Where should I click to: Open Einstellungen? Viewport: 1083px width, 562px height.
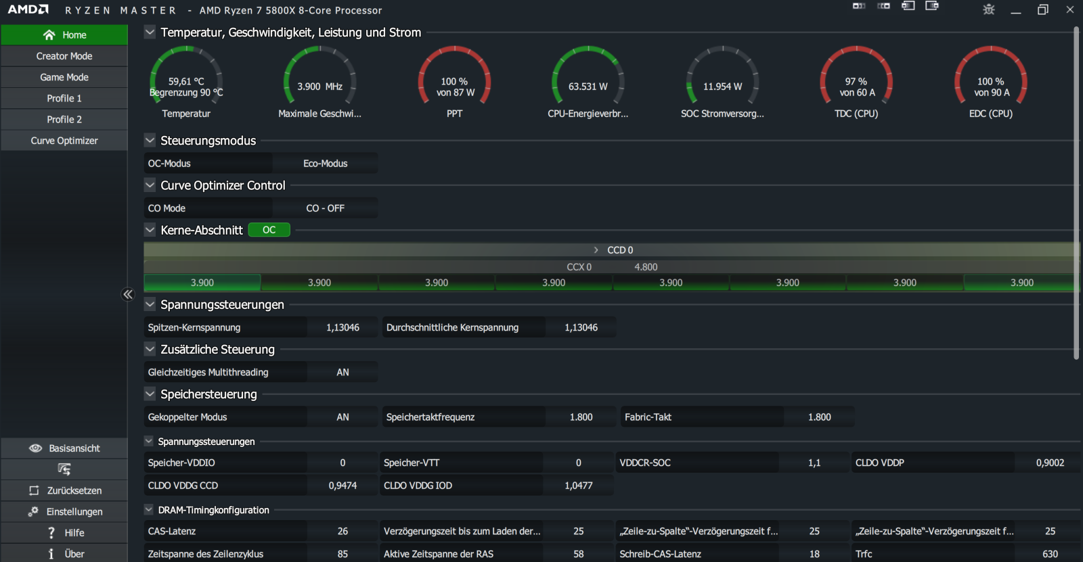(x=64, y=511)
